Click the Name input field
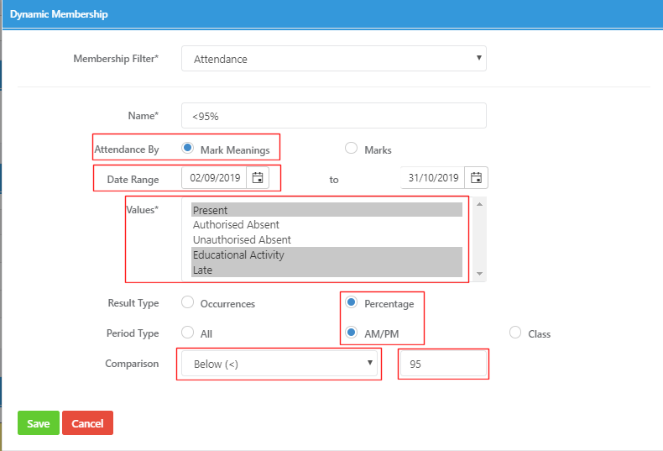The width and height of the screenshot is (663, 451). (x=334, y=116)
